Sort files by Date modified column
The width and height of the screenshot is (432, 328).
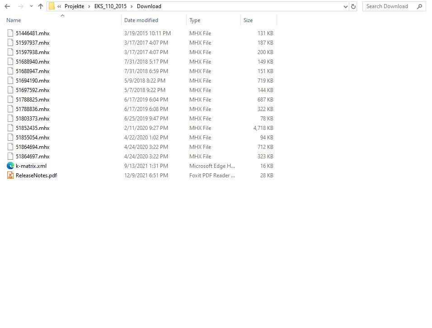pyautogui.click(x=141, y=20)
